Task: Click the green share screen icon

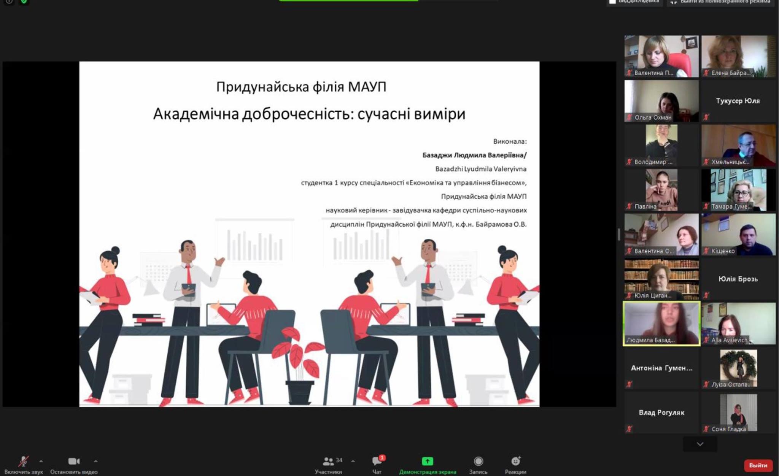Action: [x=427, y=461]
